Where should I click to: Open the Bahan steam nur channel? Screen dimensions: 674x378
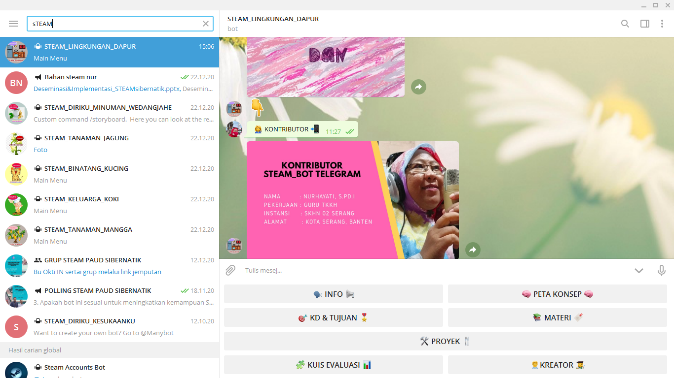[110, 83]
